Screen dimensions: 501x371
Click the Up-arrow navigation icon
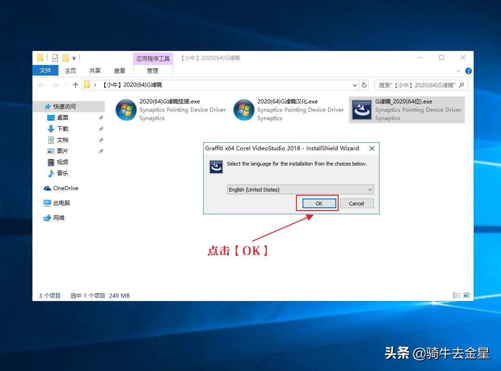pyautogui.click(x=75, y=85)
